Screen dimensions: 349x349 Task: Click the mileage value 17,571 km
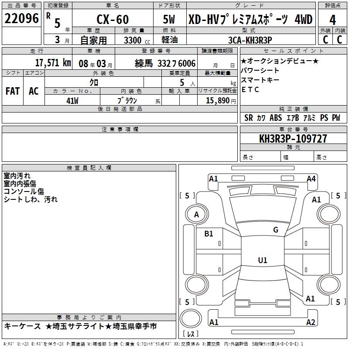tap(53, 63)
